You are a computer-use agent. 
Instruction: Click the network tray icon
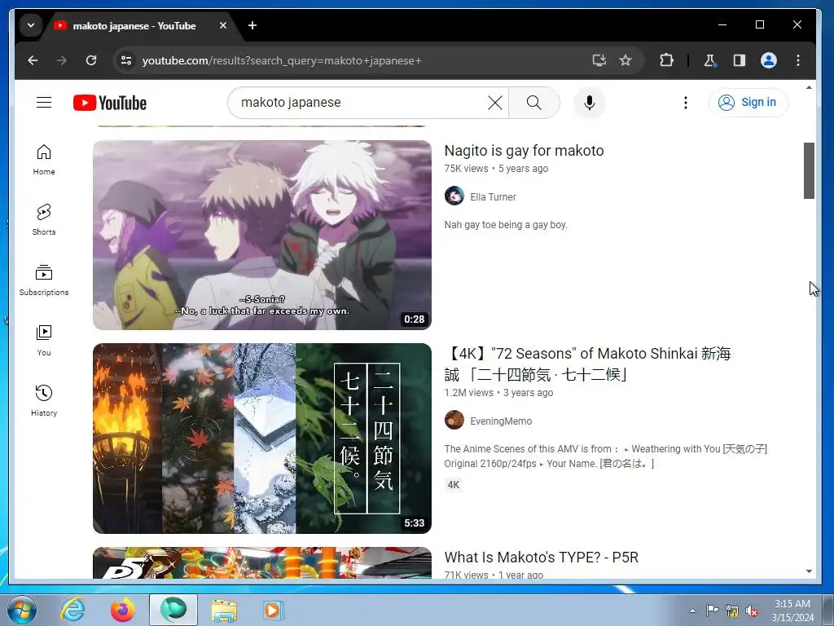coord(732,611)
